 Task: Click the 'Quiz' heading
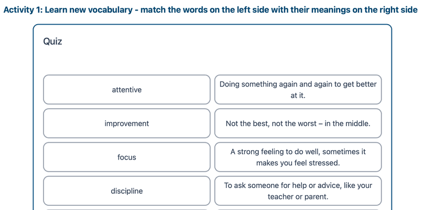coord(52,41)
